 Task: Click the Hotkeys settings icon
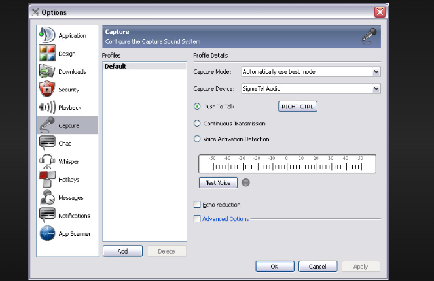click(x=47, y=179)
